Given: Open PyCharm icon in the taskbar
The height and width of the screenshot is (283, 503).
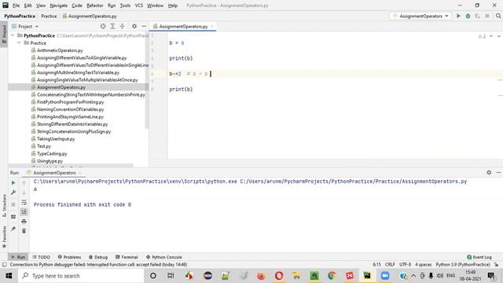Looking at the screenshot, I should point(367,276).
